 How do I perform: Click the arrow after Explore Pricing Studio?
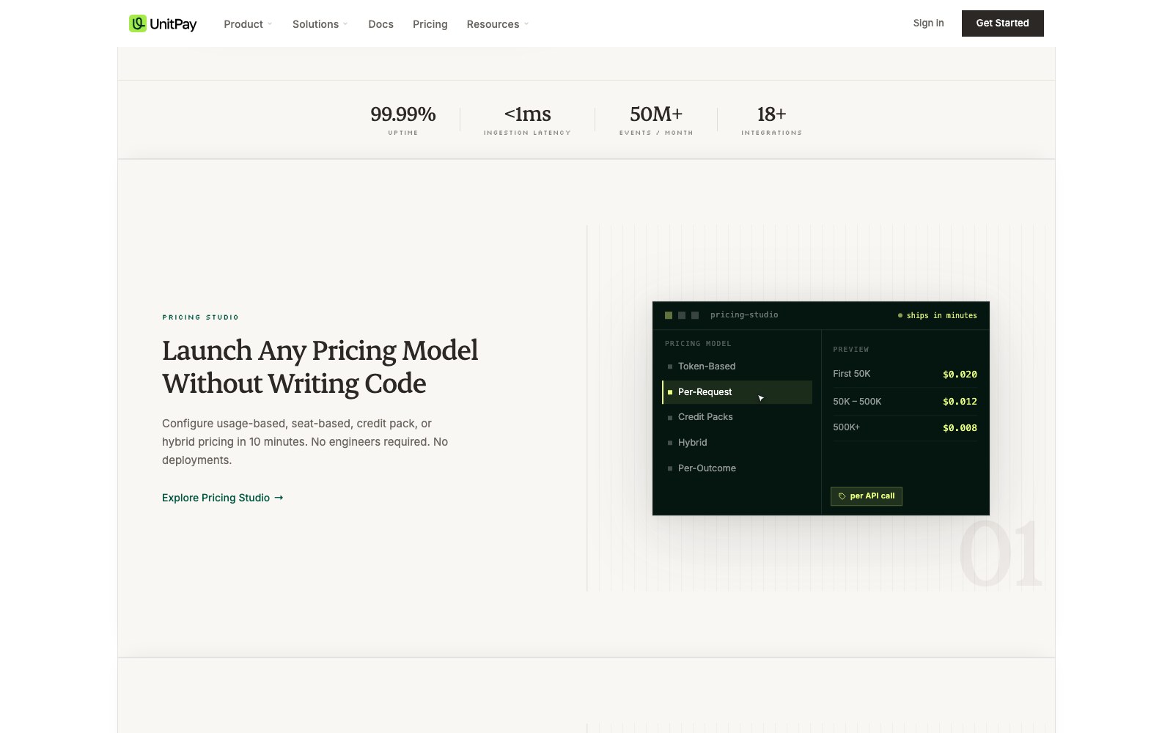(279, 498)
